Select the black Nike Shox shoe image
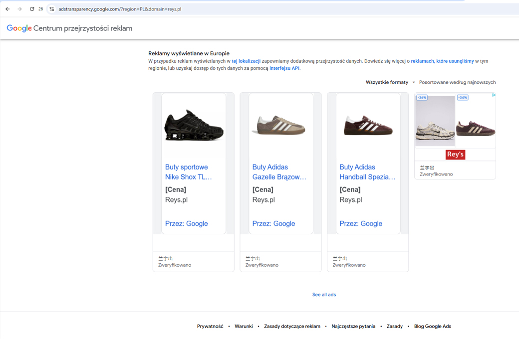The height and width of the screenshot is (339, 519). point(194,126)
